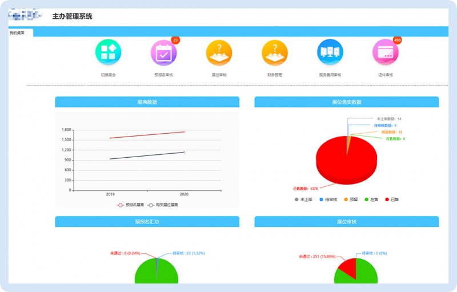
Task: Click the 待审核: 23 (1.32%) label
Action: [189, 253]
